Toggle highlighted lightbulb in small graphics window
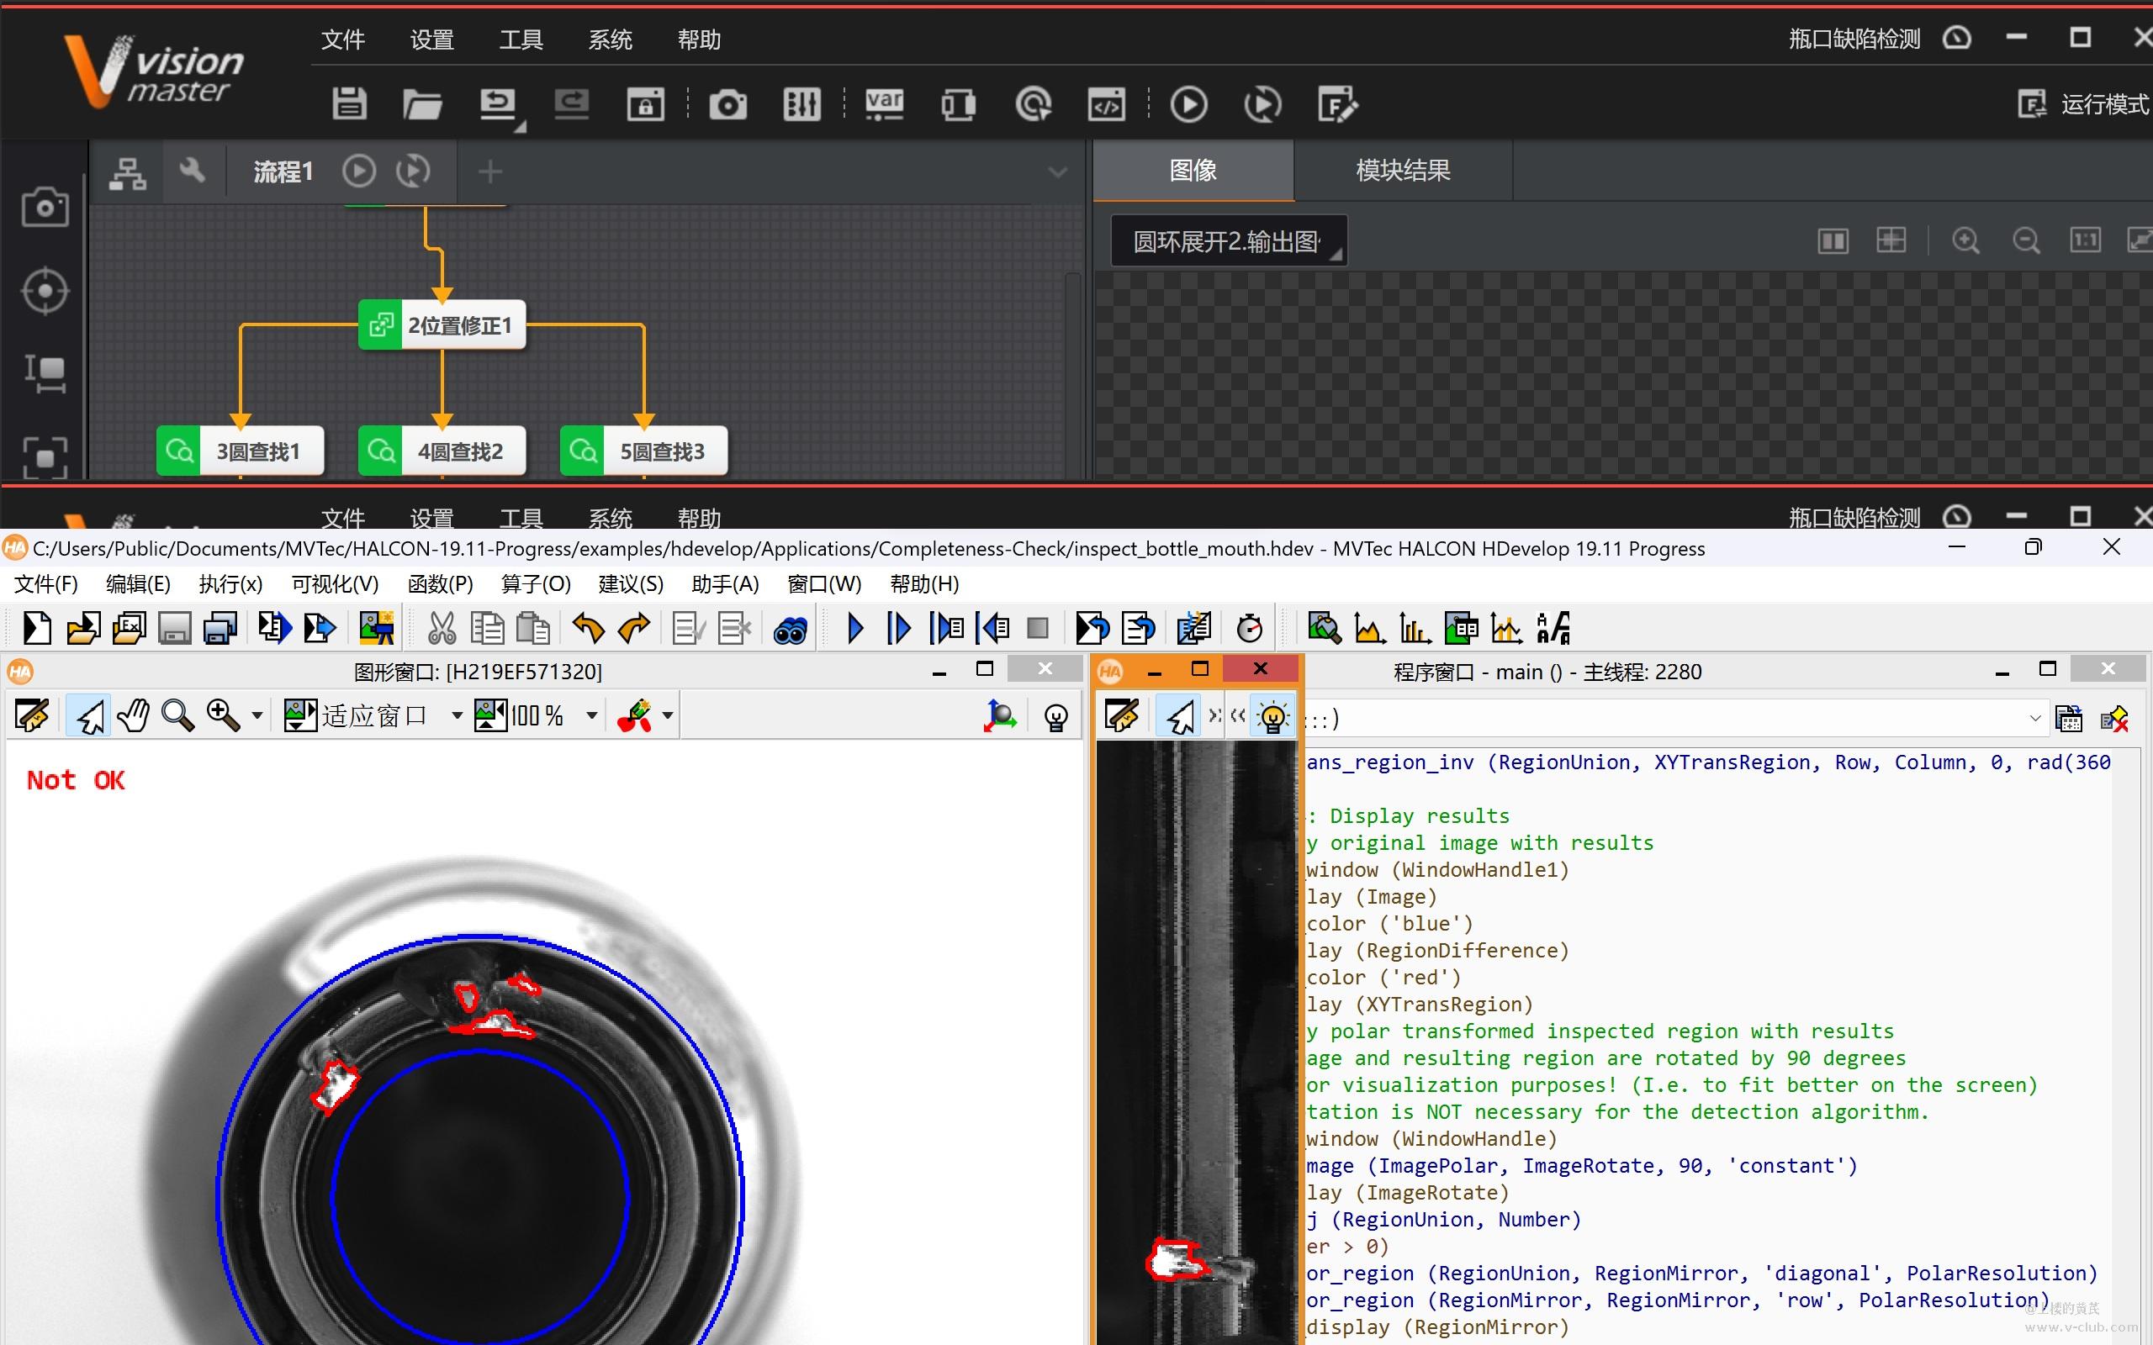The height and width of the screenshot is (1345, 2153). tap(1273, 717)
